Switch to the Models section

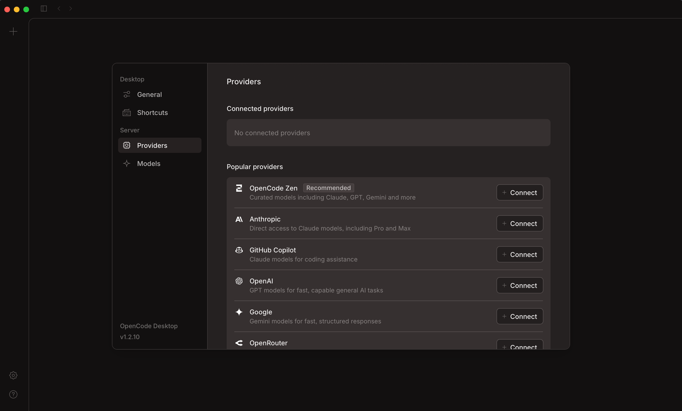point(149,164)
